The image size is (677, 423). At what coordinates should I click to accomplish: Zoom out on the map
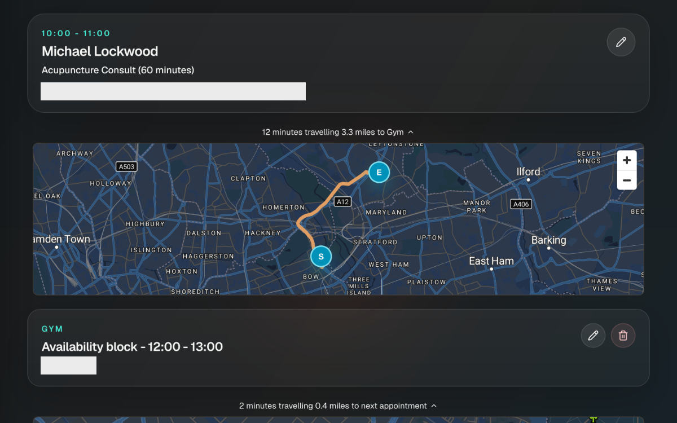pyautogui.click(x=627, y=180)
